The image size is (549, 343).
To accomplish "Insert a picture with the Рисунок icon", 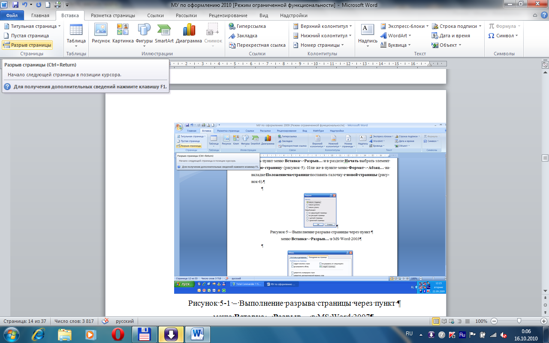I will 101,33.
